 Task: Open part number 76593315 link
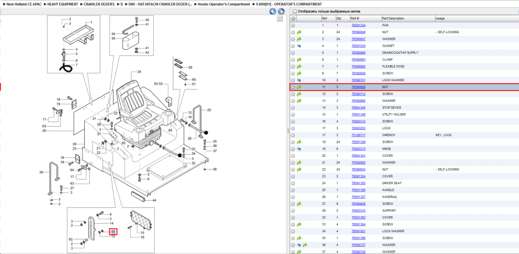358,211
